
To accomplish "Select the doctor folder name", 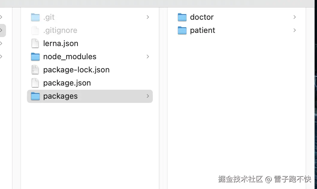I will point(201,17).
